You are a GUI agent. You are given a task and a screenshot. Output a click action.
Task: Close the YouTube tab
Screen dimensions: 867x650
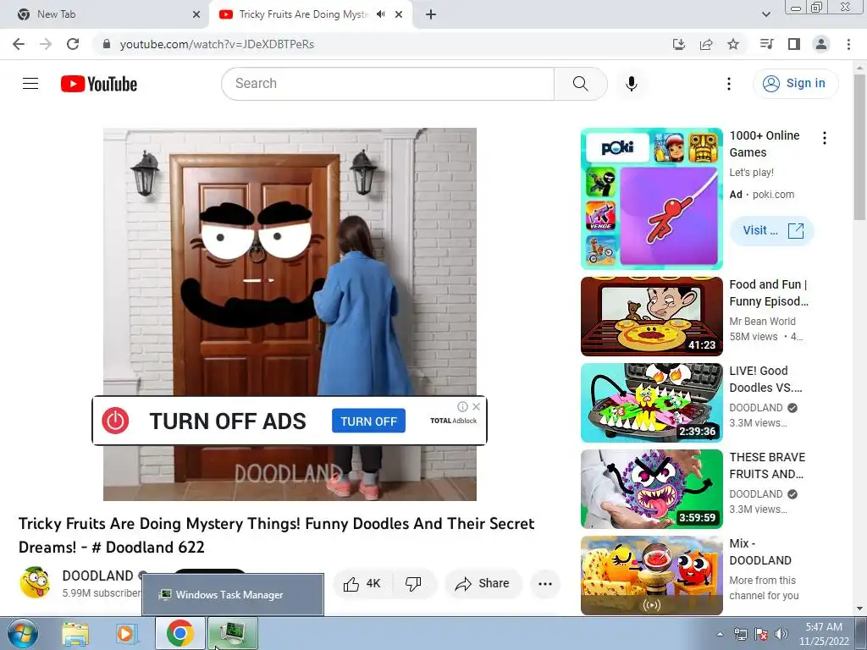click(399, 14)
